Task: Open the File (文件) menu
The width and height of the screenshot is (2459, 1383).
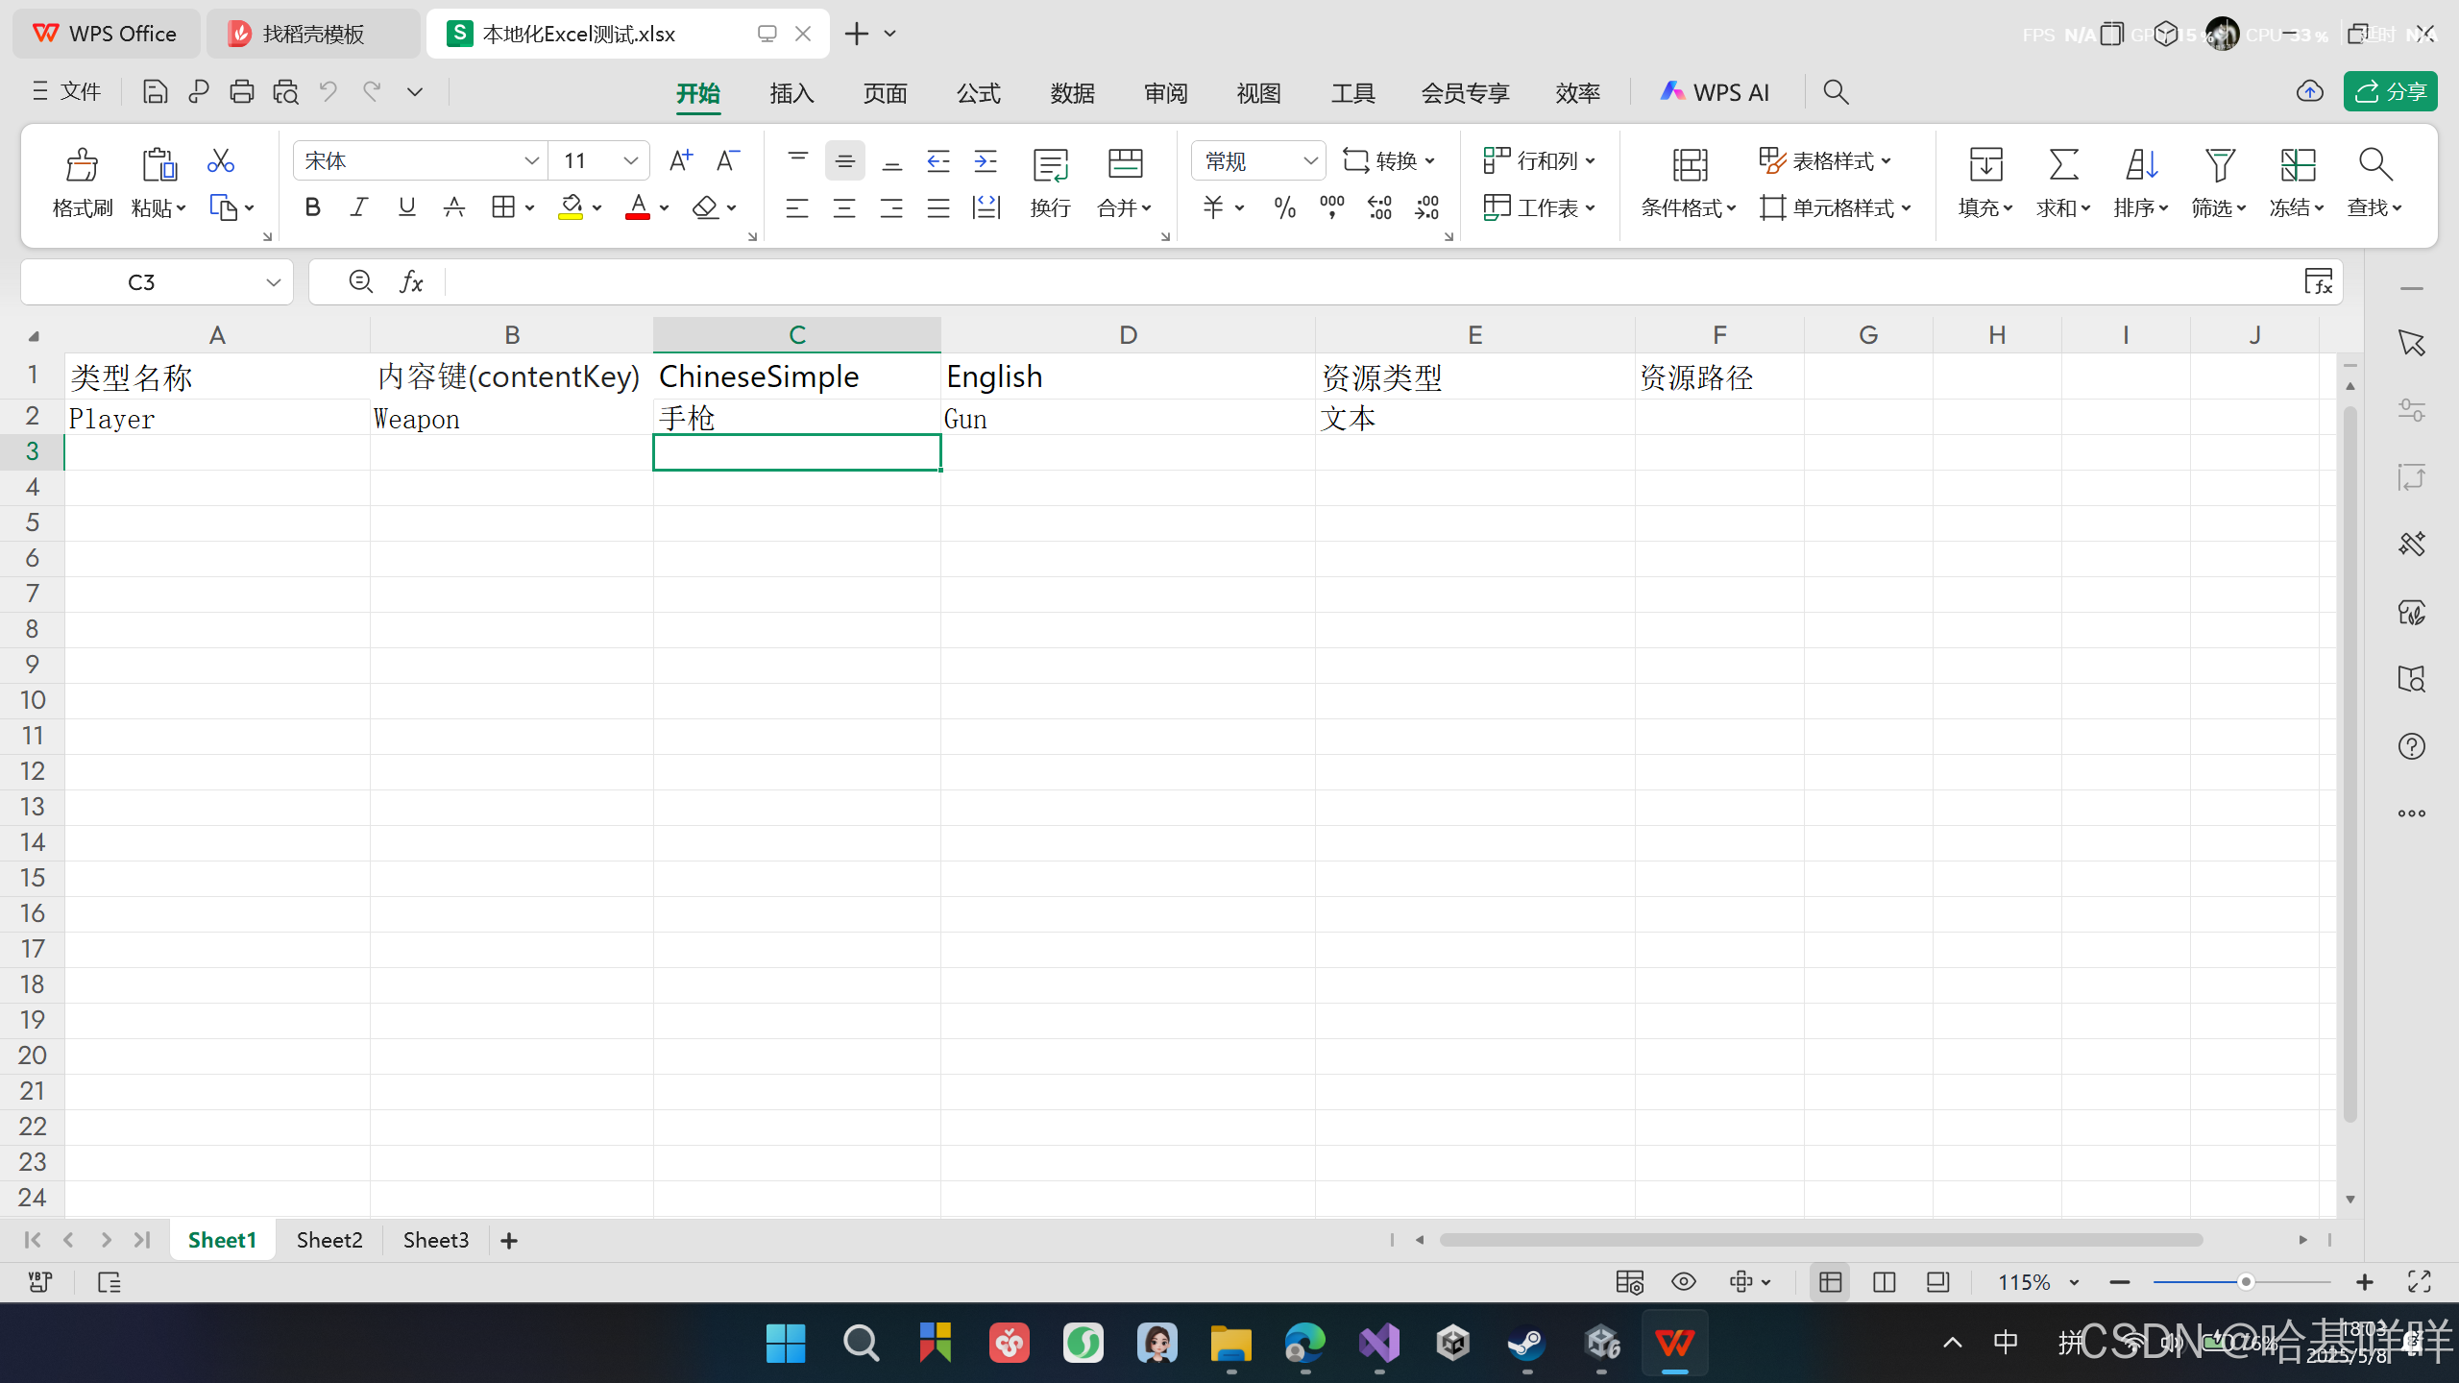Action: (67, 91)
